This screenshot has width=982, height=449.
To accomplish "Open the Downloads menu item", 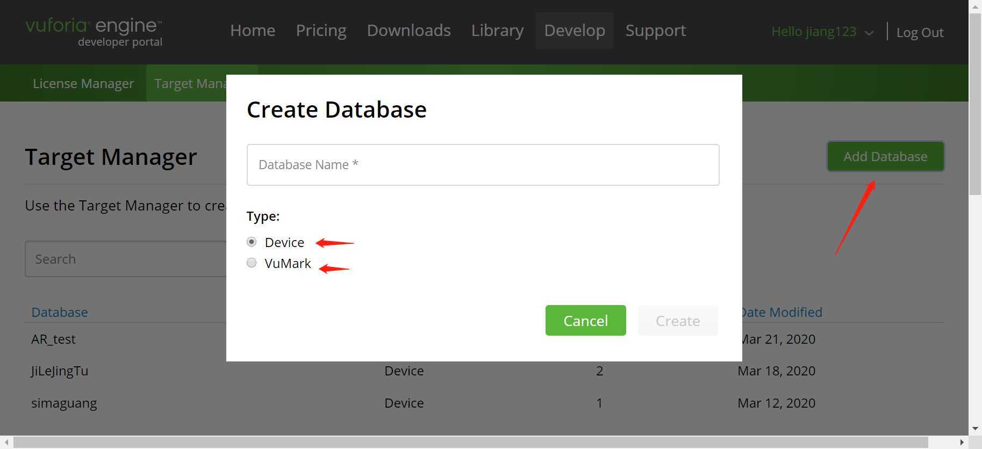I will pyautogui.click(x=408, y=31).
